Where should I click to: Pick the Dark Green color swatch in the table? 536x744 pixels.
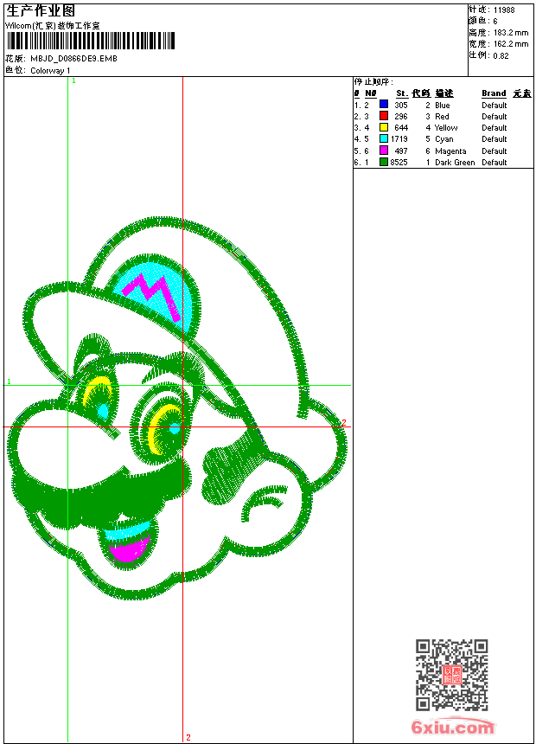click(384, 162)
